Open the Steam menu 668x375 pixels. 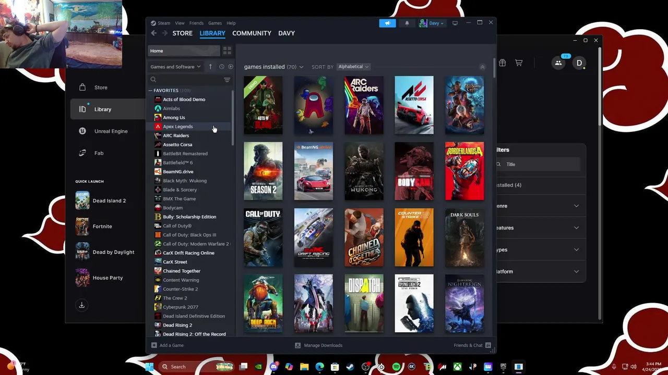tap(164, 23)
